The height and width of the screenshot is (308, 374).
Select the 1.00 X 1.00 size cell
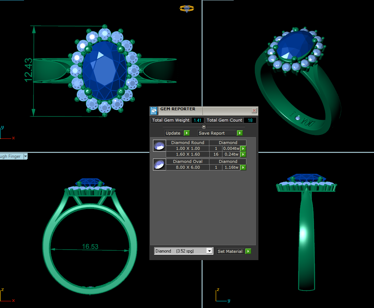tap(188, 148)
